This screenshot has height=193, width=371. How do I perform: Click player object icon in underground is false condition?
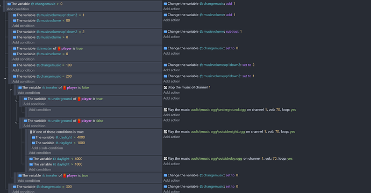point(79,121)
